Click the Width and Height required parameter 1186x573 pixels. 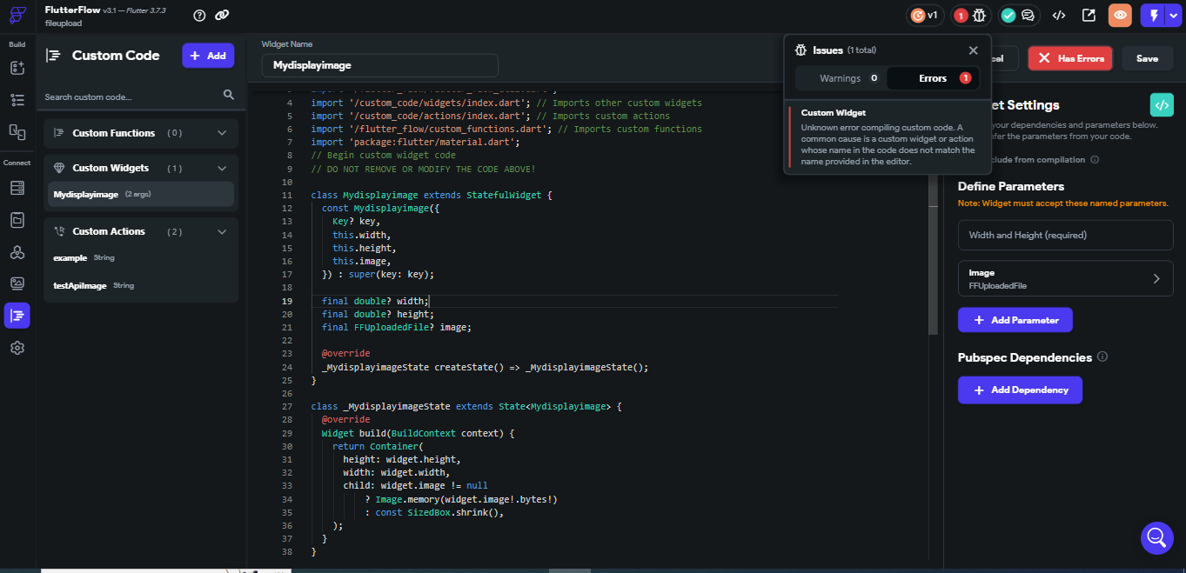[x=1066, y=235]
